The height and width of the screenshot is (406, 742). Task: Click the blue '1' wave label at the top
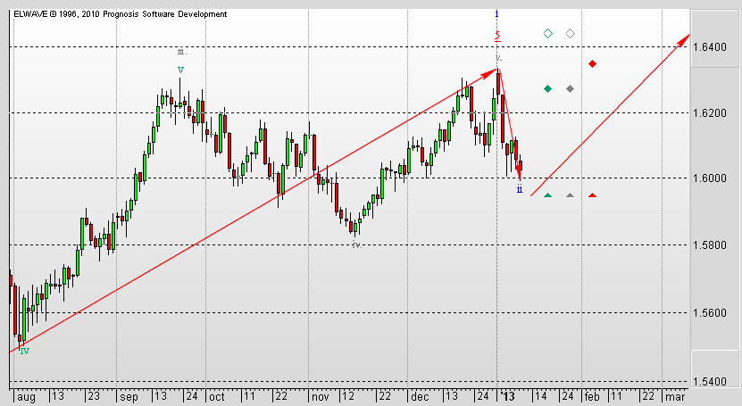(x=497, y=14)
